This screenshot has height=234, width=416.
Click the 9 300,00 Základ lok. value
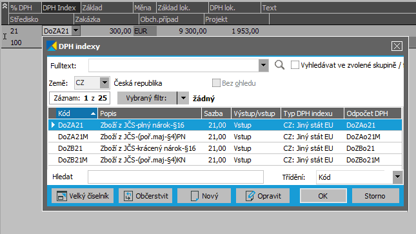193,31
